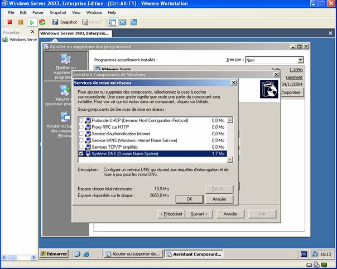Open the Power menu
This screenshot has width=337, height=269.
38,13
